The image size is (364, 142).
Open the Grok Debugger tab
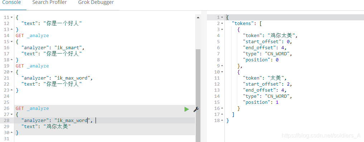(x=96, y=2)
